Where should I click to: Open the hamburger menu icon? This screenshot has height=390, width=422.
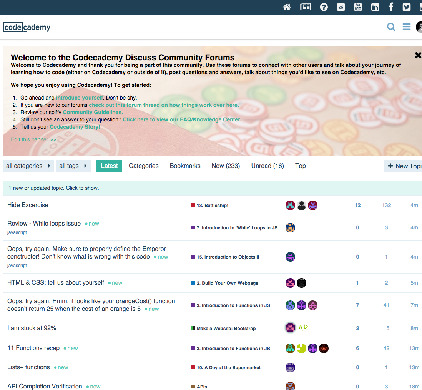tap(406, 27)
